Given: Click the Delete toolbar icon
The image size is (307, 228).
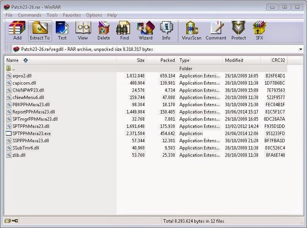Looking at the screenshot, I should (x=104, y=30).
